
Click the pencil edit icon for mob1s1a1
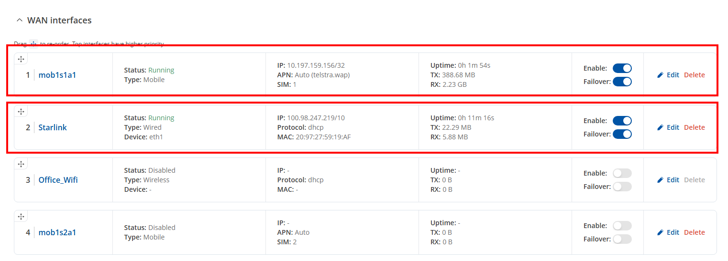tap(661, 75)
